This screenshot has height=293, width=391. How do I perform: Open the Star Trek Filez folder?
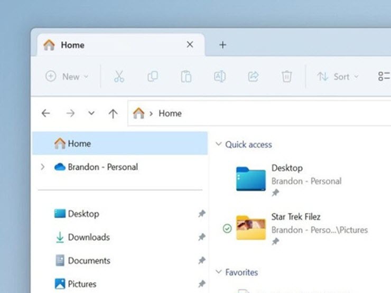click(x=251, y=228)
